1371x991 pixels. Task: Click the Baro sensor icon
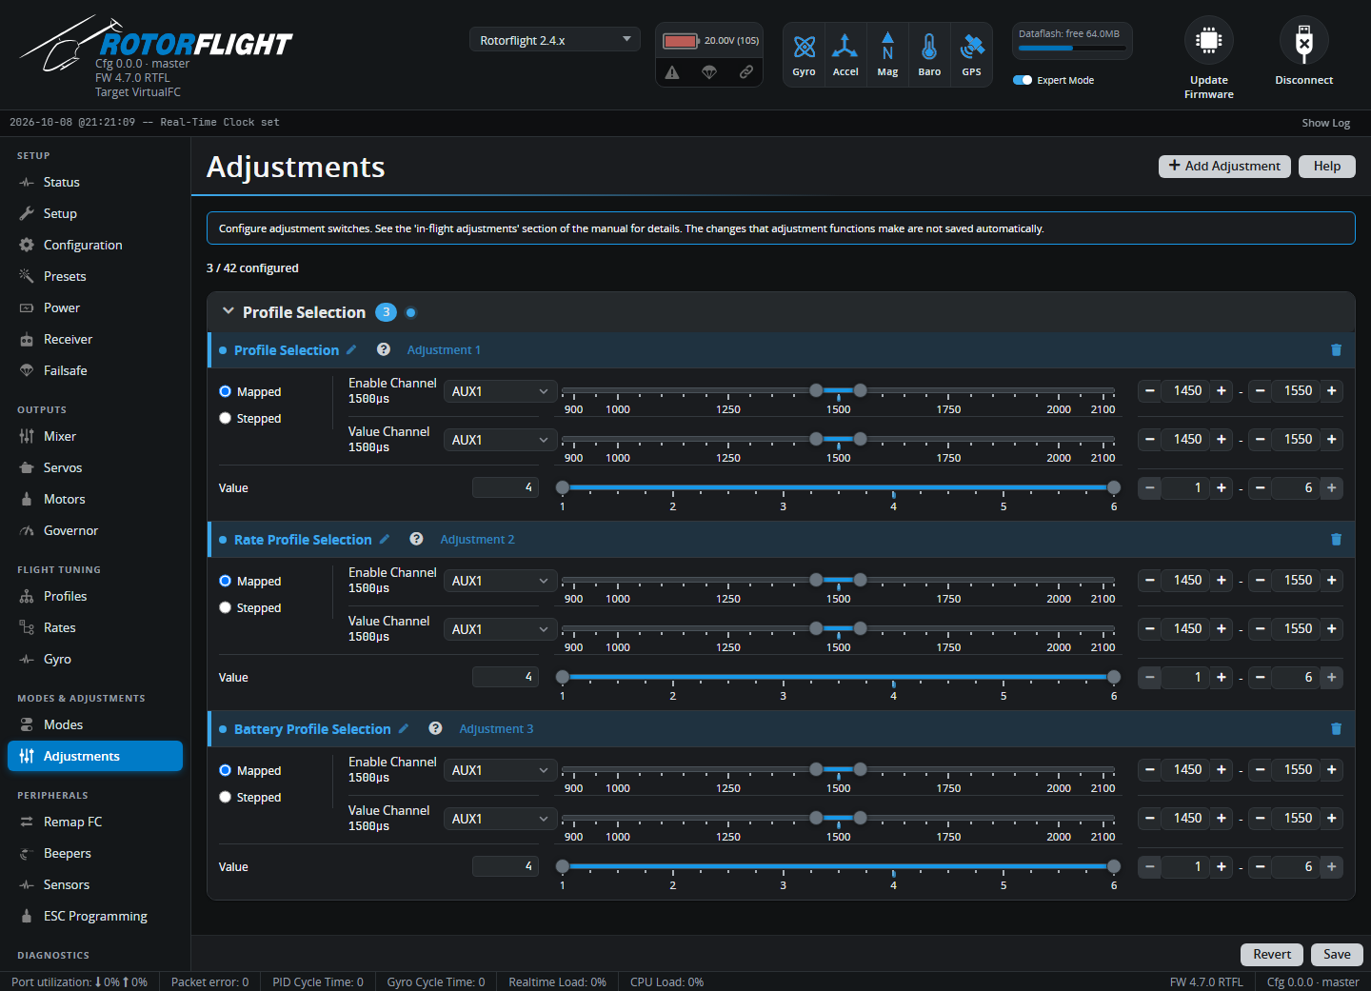click(929, 46)
